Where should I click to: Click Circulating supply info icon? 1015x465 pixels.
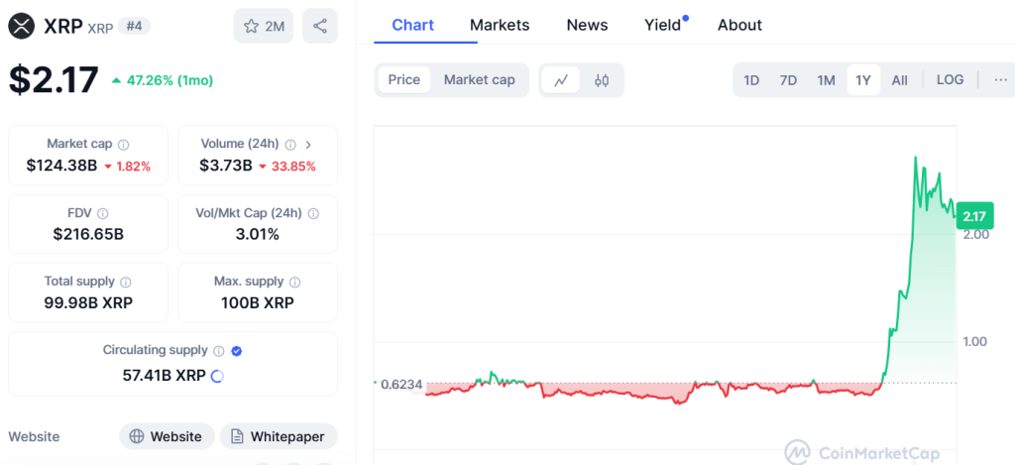pos(219,351)
